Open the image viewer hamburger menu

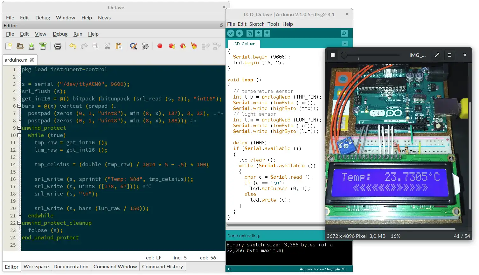[x=450, y=55]
